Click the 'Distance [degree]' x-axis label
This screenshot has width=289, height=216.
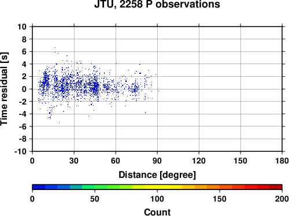(x=157, y=175)
